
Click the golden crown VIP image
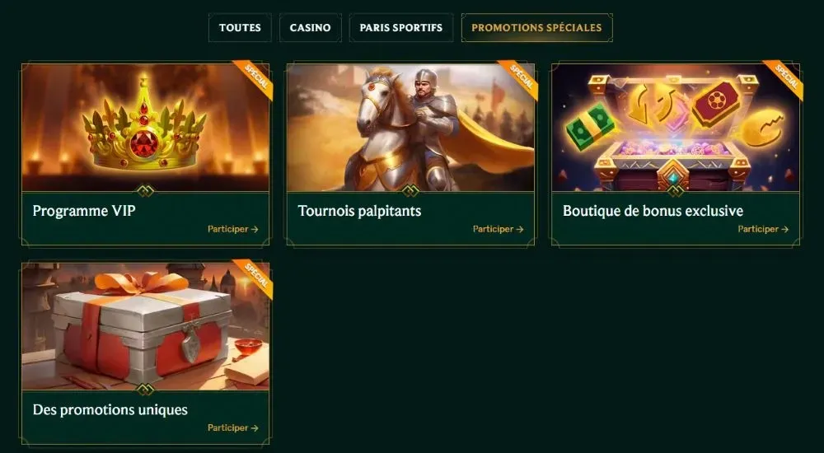(x=146, y=128)
